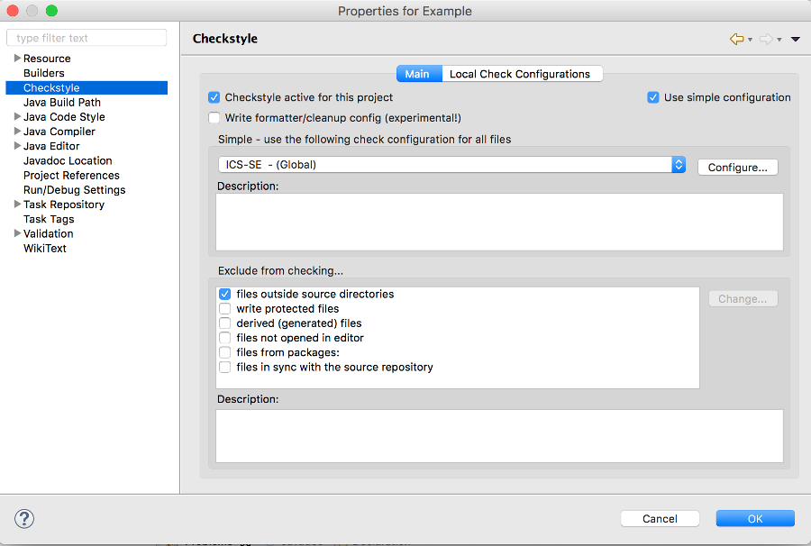Check "files not opened in editor"
The image size is (811, 546).
point(224,337)
